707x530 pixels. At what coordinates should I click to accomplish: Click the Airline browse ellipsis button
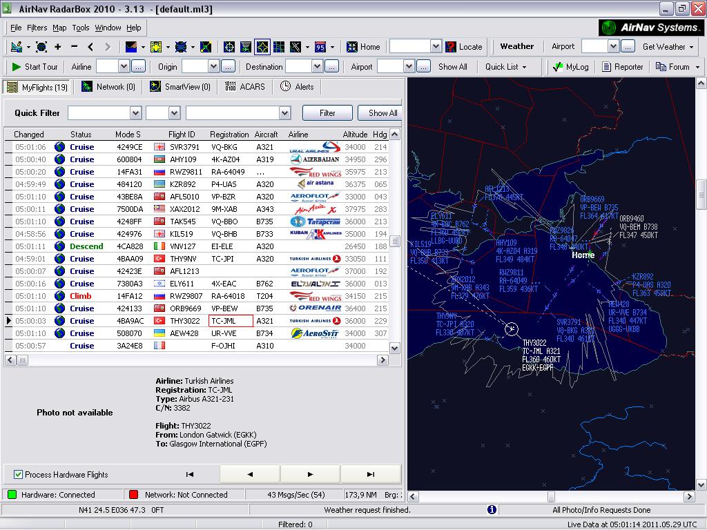[x=138, y=67]
